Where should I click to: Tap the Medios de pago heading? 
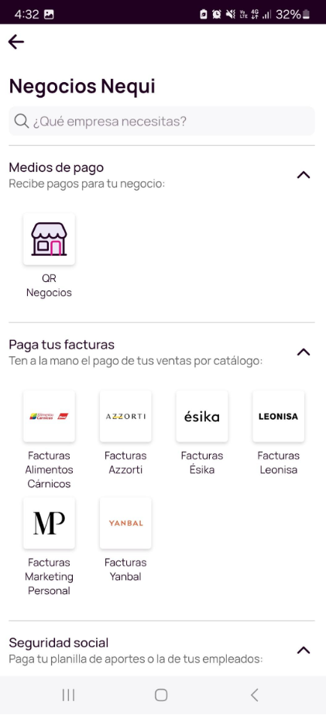57,167
